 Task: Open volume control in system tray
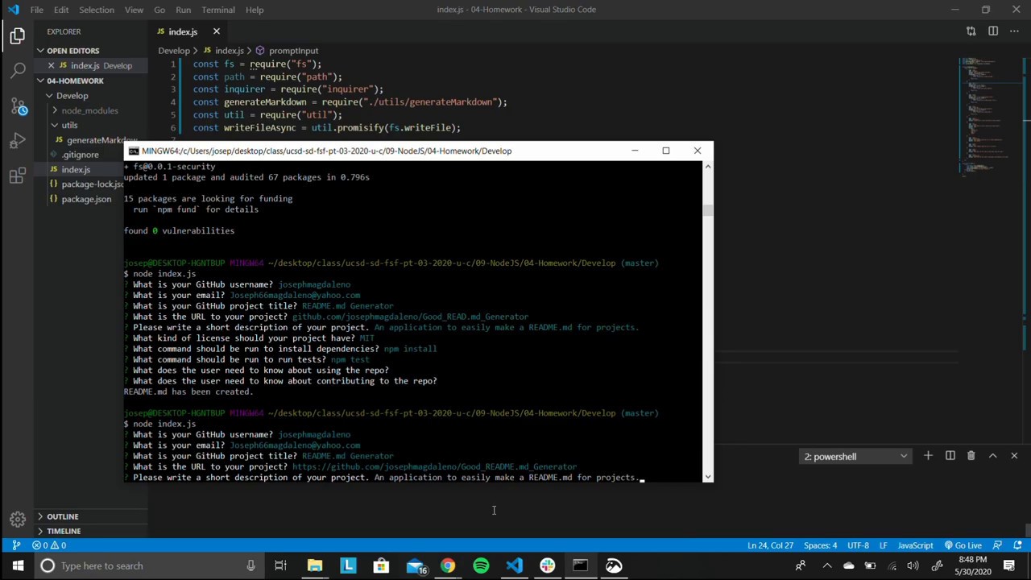913,565
